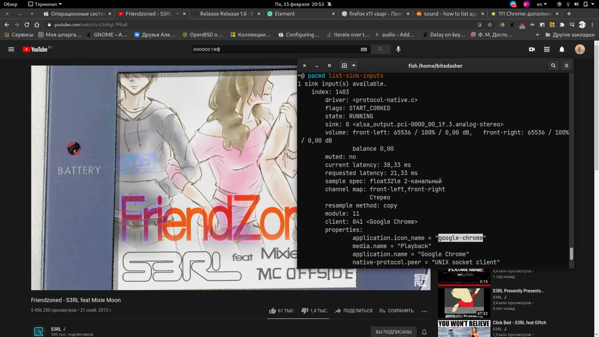Open the YouTube create video camera icon

tap(532, 49)
